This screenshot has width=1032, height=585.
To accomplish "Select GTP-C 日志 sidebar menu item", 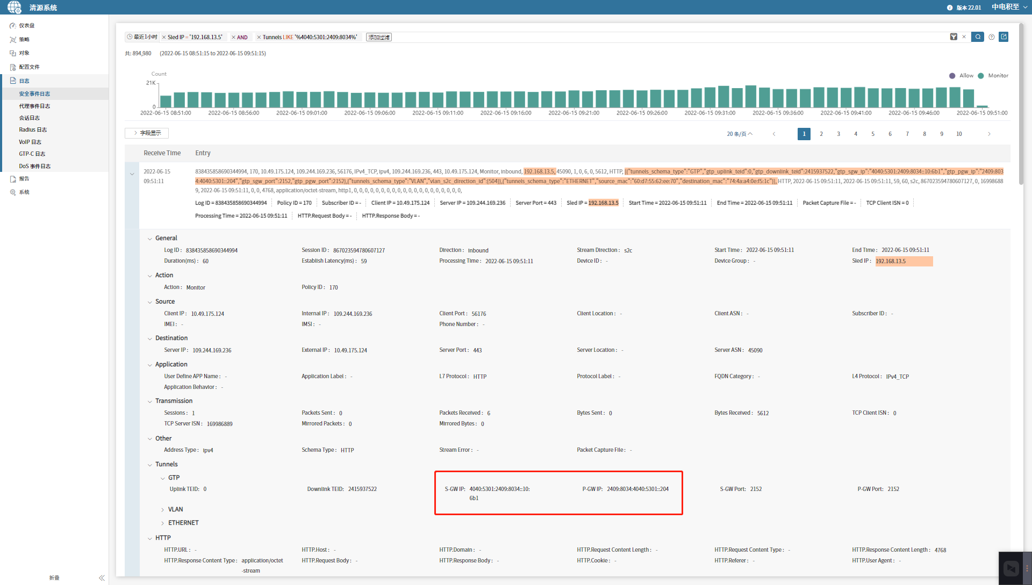I will [32, 154].
